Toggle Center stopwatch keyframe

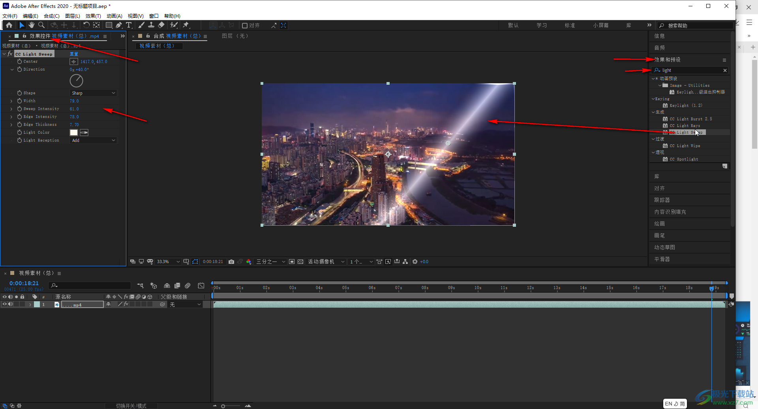click(19, 62)
